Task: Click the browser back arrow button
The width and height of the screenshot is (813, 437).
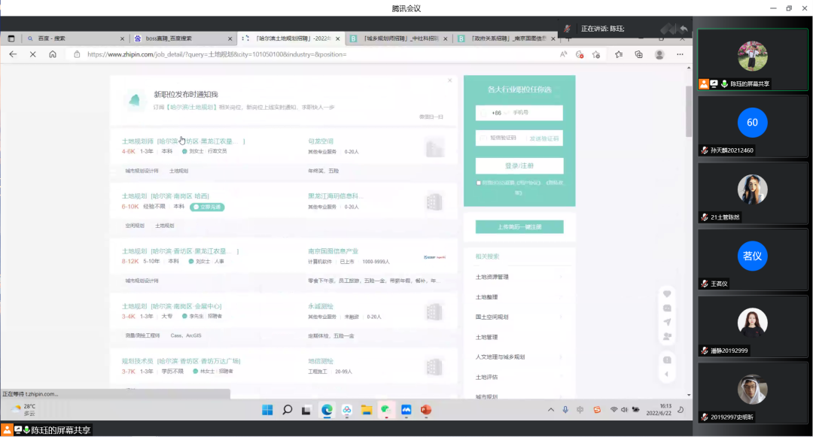Action: [13, 54]
